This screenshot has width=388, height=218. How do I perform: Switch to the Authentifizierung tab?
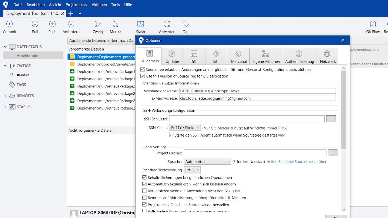tap(299, 56)
